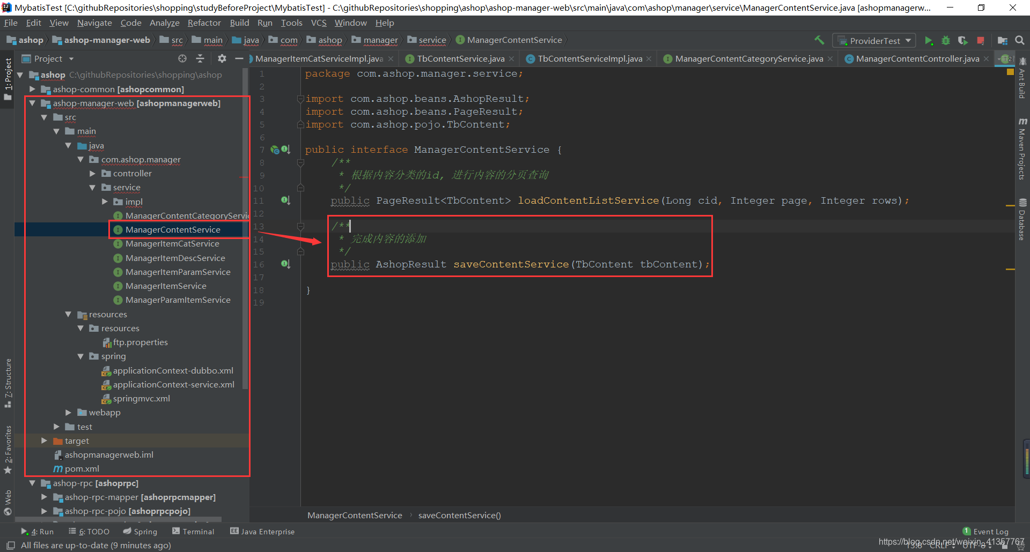The width and height of the screenshot is (1030, 552).
Task: Open the ProviderTest run configuration dropdown
Action: (x=874, y=41)
